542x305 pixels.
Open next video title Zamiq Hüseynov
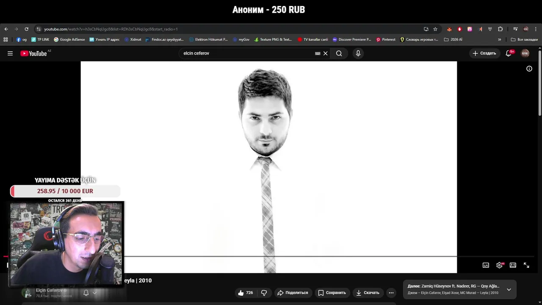coord(454,286)
